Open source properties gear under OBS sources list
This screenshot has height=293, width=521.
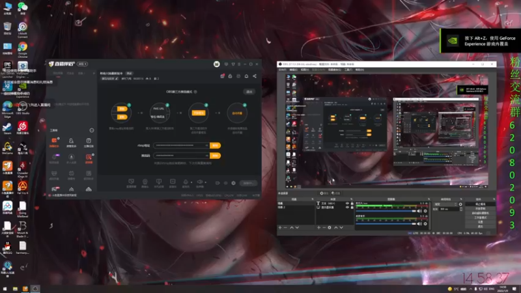click(x=330, y=227)
